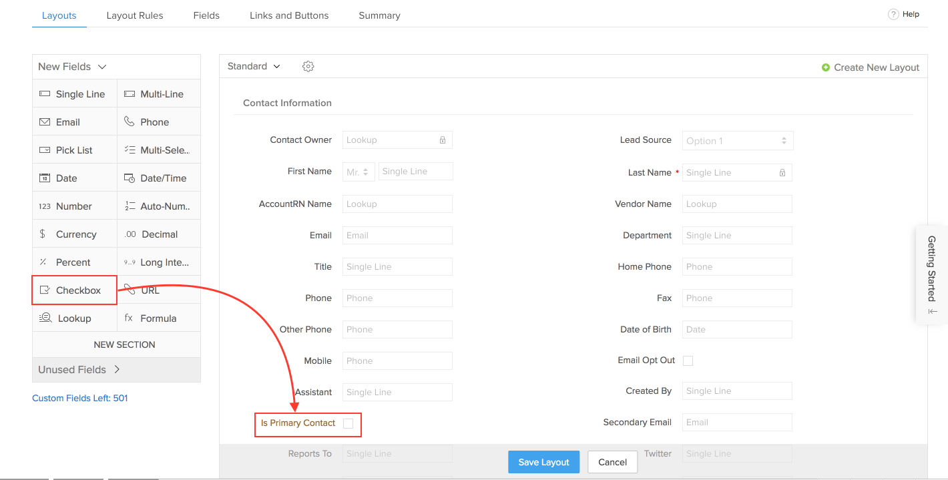This screenshot has width=948, height=480.
Task: Open the New Fields dropdown
Action: click(71, 67)
